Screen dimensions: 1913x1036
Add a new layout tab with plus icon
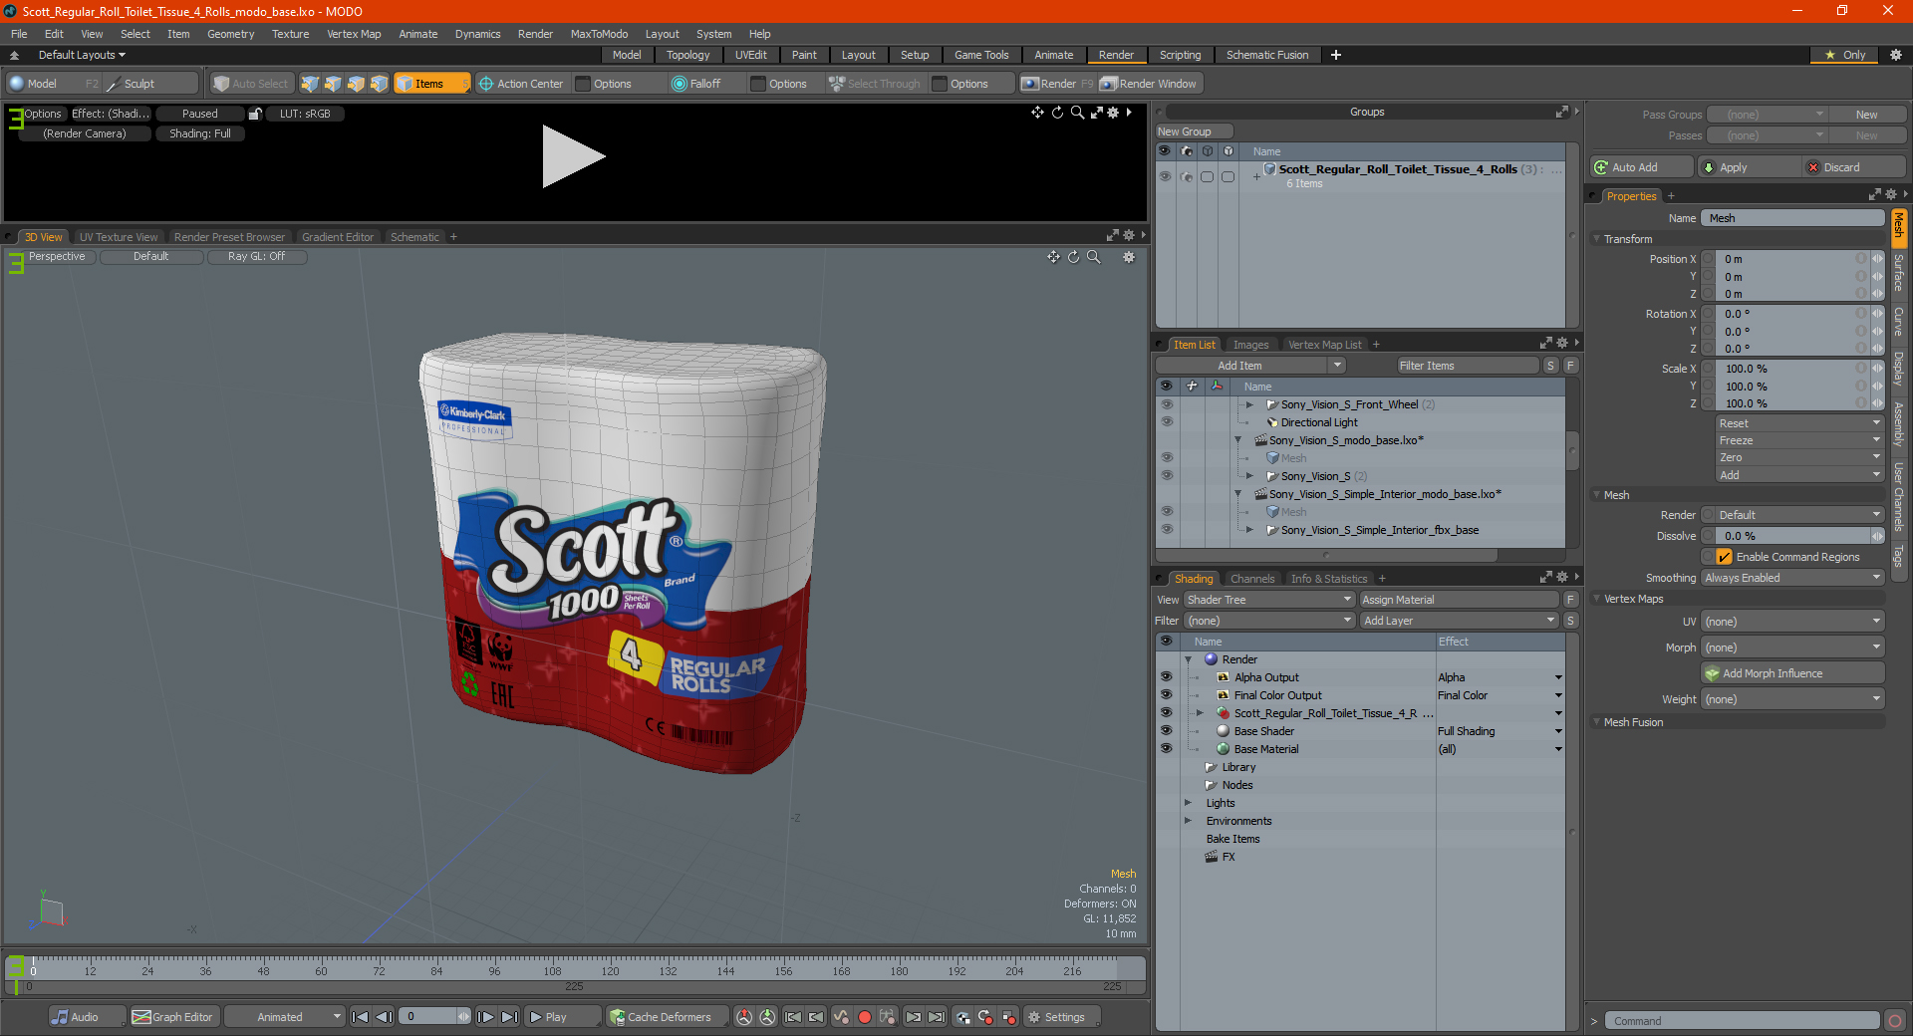click(x=1336, y=55)
